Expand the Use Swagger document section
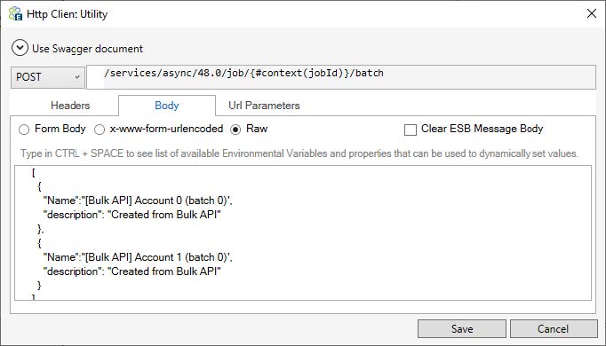 pyautogui.click(x=20, y=48)
